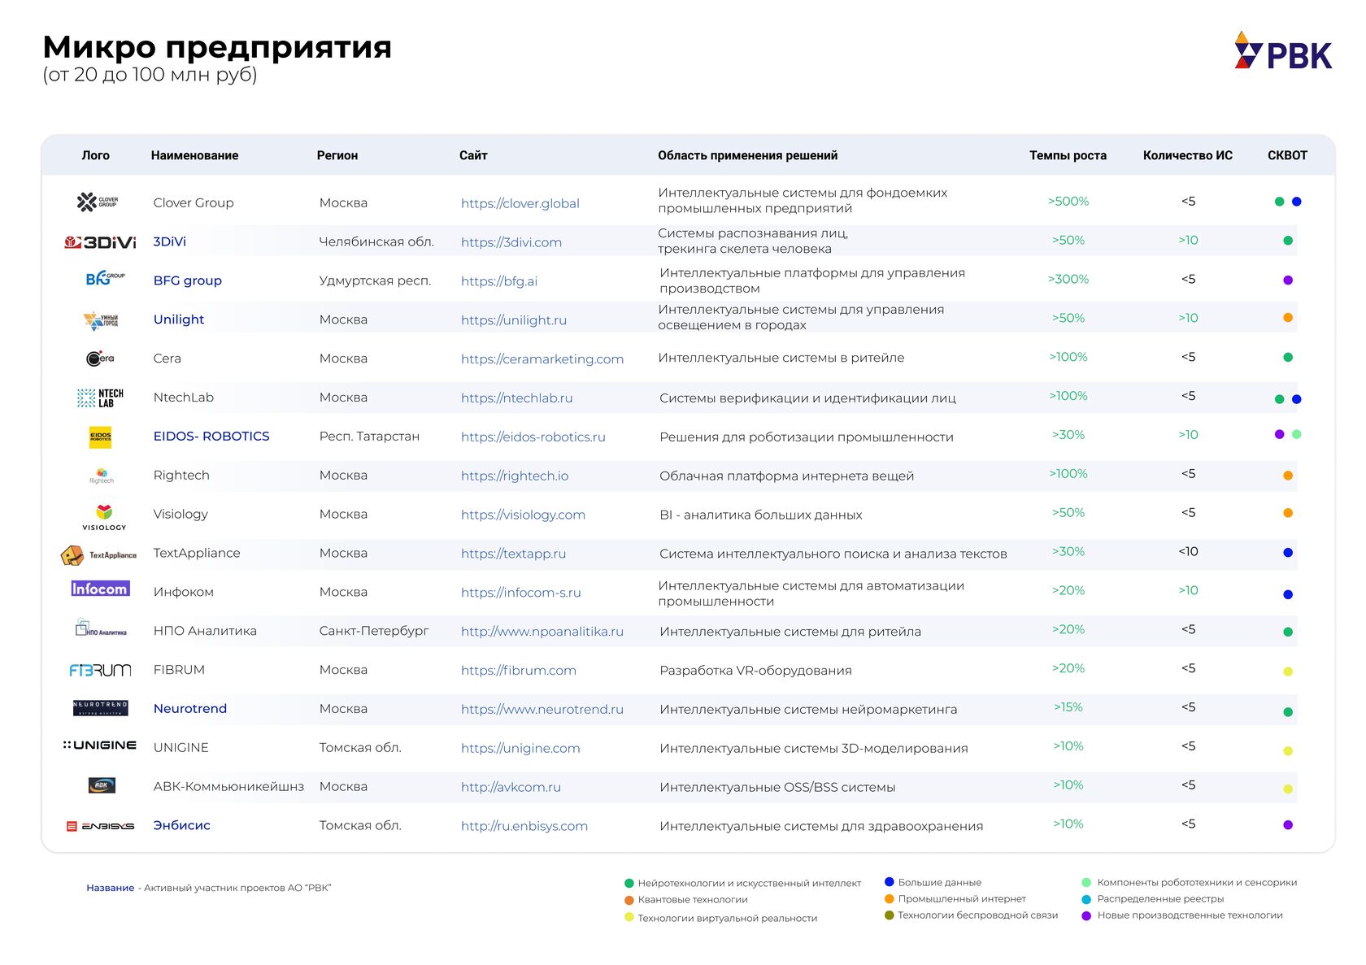Open the https://fibrum.com link
Image resolution: width=1366 pixels, height=965 pixels.
(x=519, y=671)
